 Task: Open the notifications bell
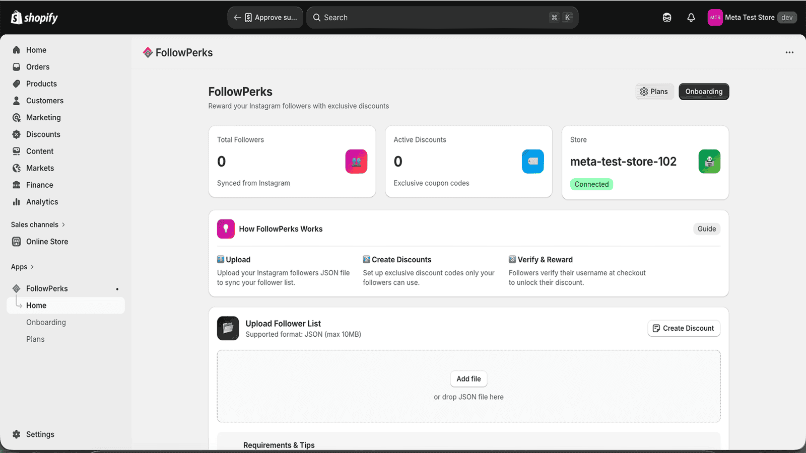(691, 18)
